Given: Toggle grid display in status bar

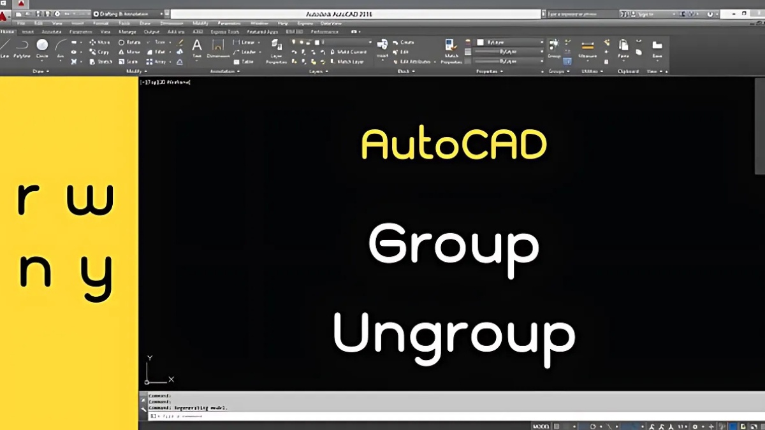Looking at the screenshot, I should [557, 426].
